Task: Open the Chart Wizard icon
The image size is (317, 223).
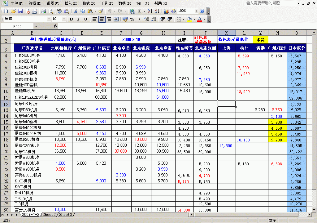Action: [x=166, y=11]
